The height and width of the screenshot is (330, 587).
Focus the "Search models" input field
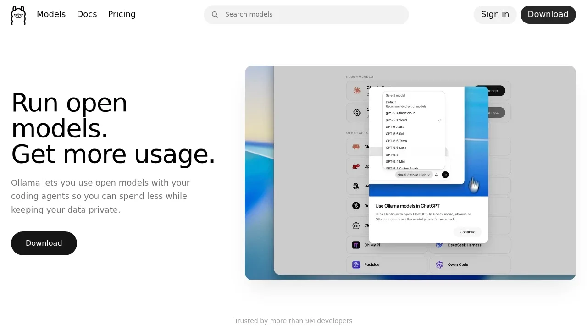point(306,15)
